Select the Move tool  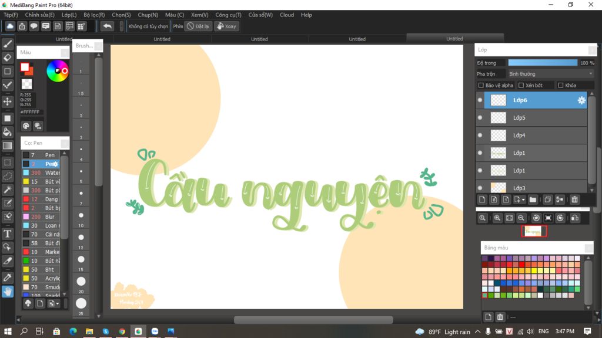(x=7, y=102)
